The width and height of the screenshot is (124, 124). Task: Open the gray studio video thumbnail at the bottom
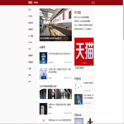[x=79, y=121]
